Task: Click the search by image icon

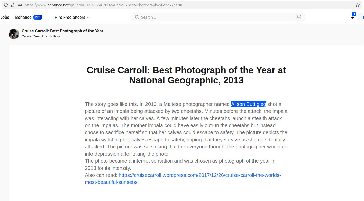Action: (x=298, y=17)
